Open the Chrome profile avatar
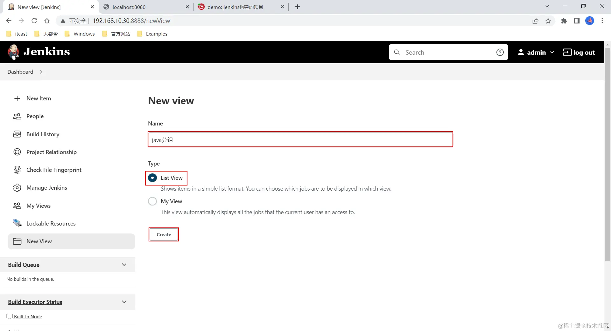The image size is (611, 331). tap(590, 21)
